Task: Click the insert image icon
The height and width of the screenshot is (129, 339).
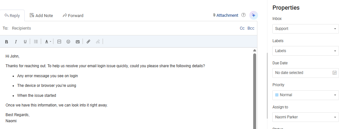Action: (78, 41)
